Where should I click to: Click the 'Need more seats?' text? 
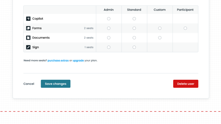(35, 60)
